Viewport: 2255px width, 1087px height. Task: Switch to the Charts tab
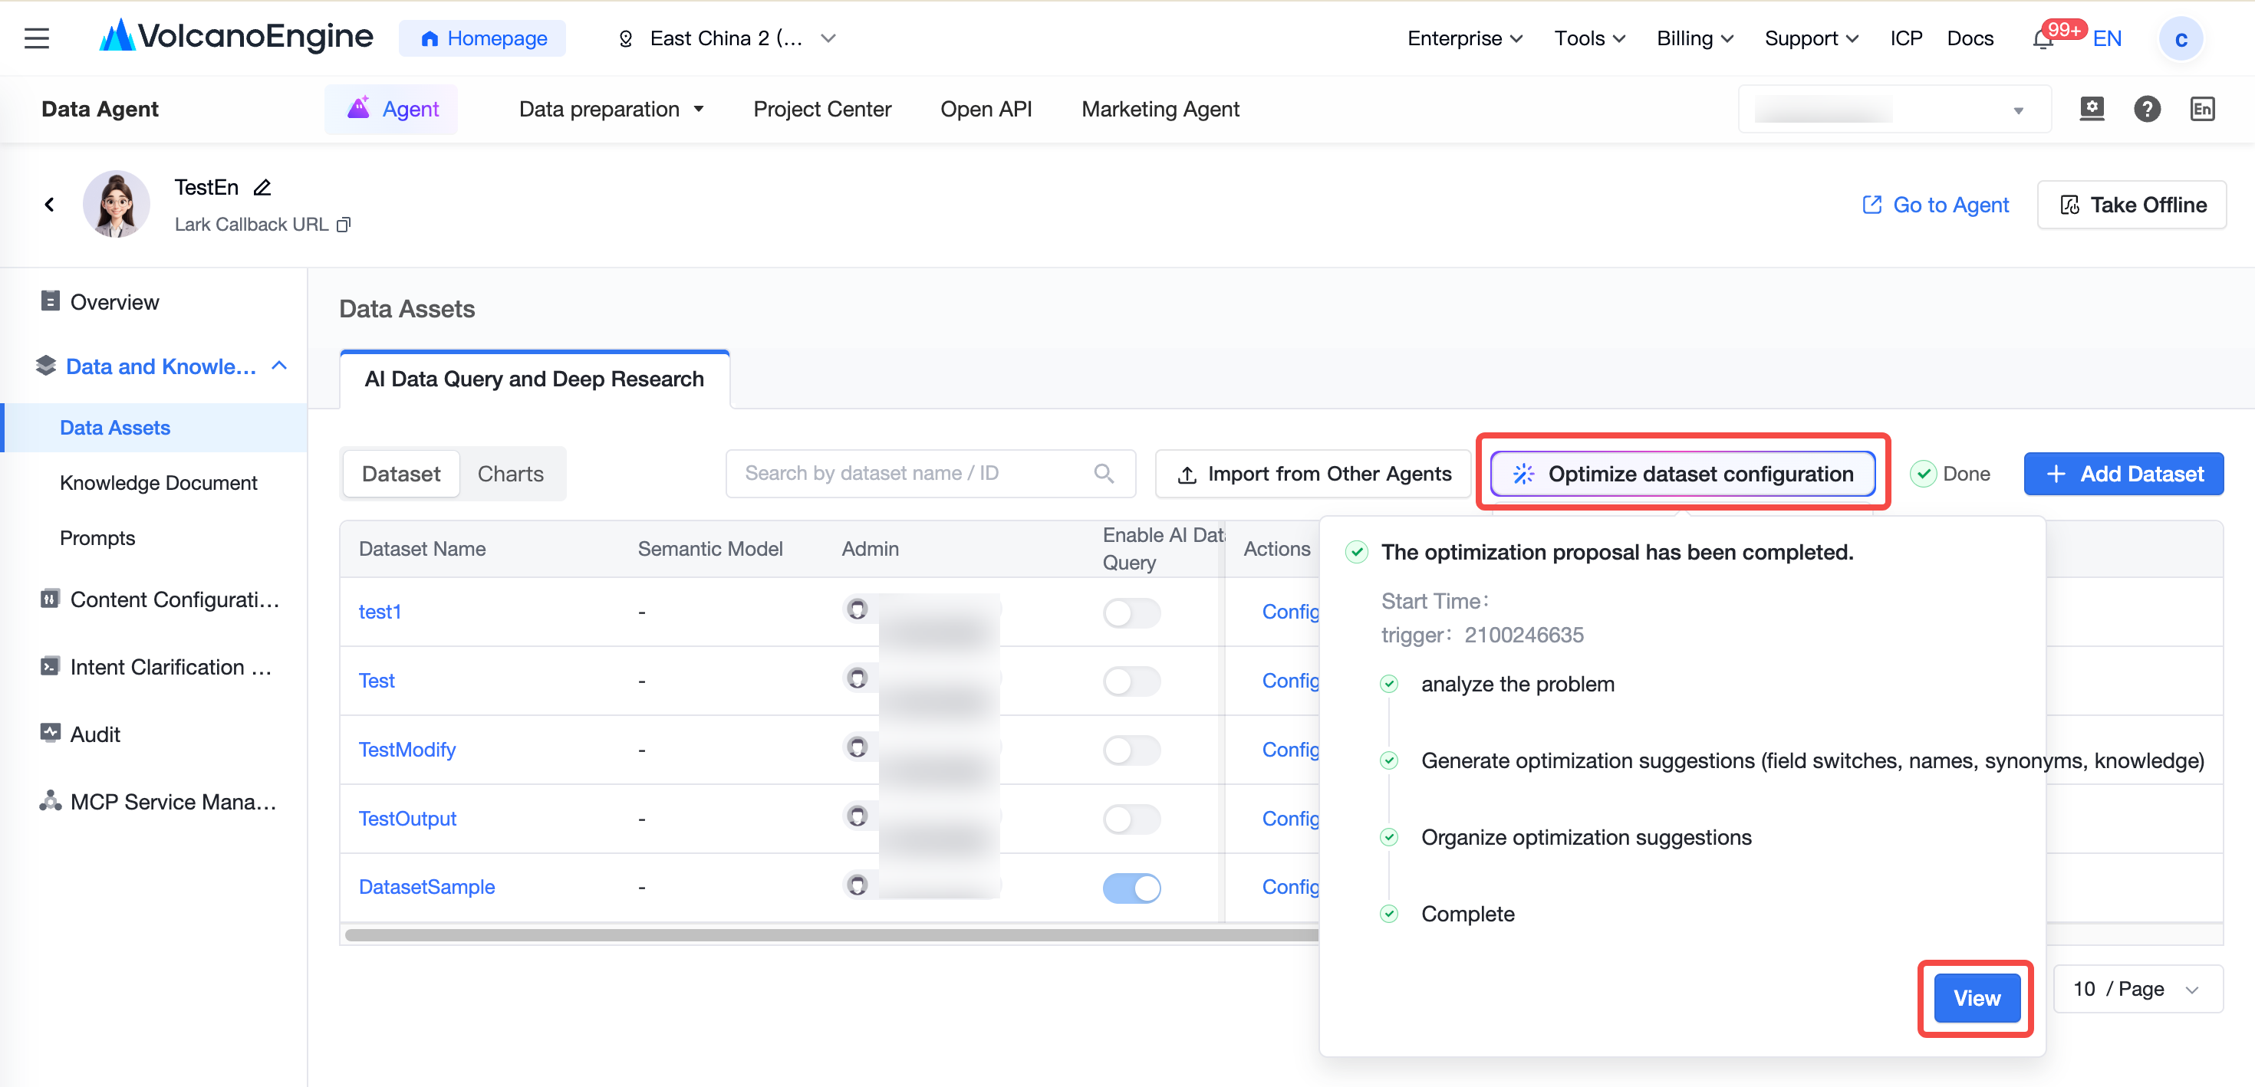(510, 474)
